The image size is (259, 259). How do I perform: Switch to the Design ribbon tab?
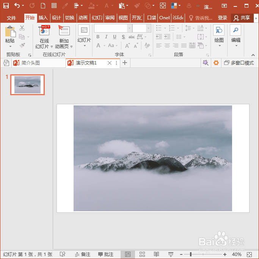57,18
